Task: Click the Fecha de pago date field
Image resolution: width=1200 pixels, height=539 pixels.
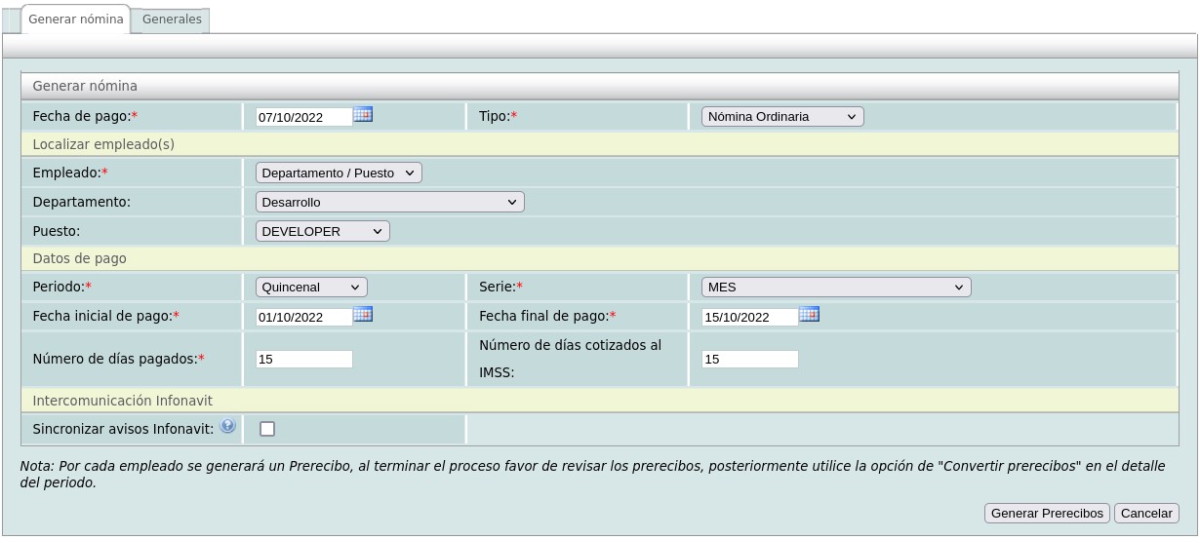Action: click(x=302, y=117)
